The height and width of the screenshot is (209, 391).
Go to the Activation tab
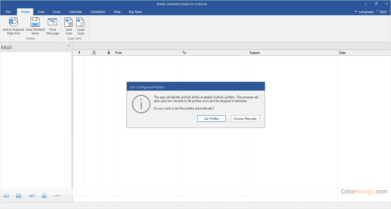point(98,12)
